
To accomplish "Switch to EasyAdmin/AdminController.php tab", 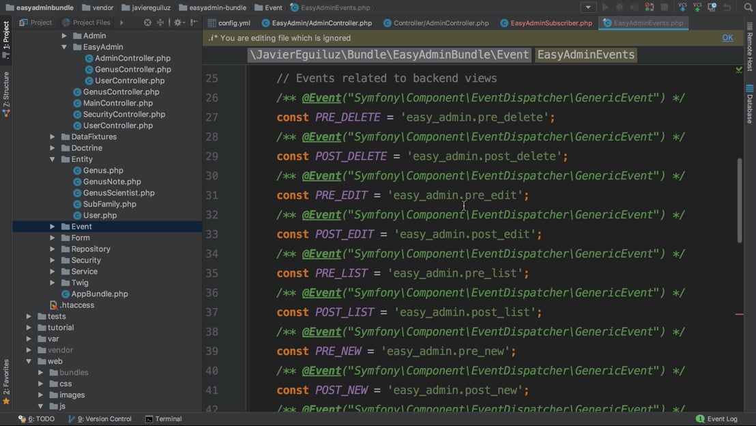I will [317, 23].
